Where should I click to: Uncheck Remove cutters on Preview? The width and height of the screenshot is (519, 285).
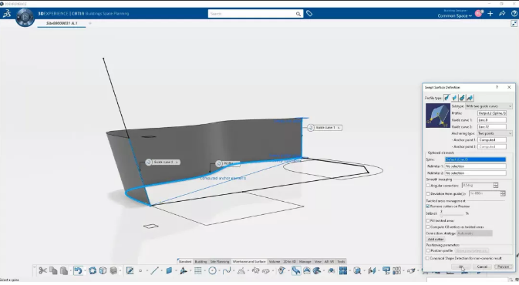pos(428,206)
